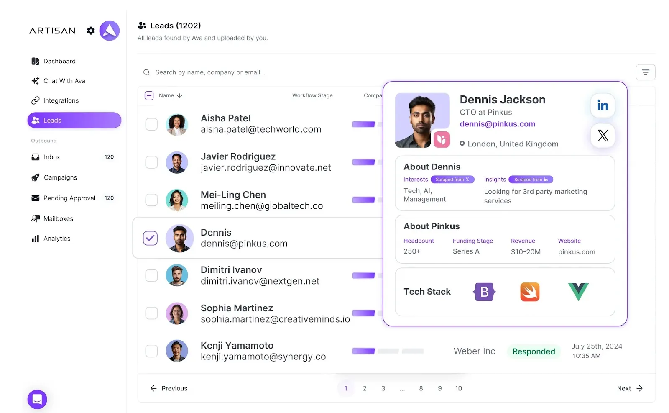The image size is (669, 413).
Task: Click Dennis Jackson's profile photo
Action: (x=422, y=120)
